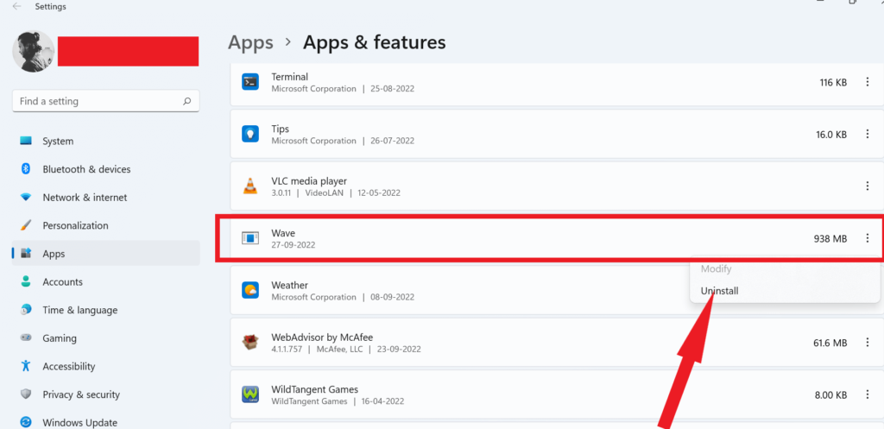884x429 pixels.
Task: Click the Accessibility figure icon
Action: pyautogui.click(x=25, y=366)
